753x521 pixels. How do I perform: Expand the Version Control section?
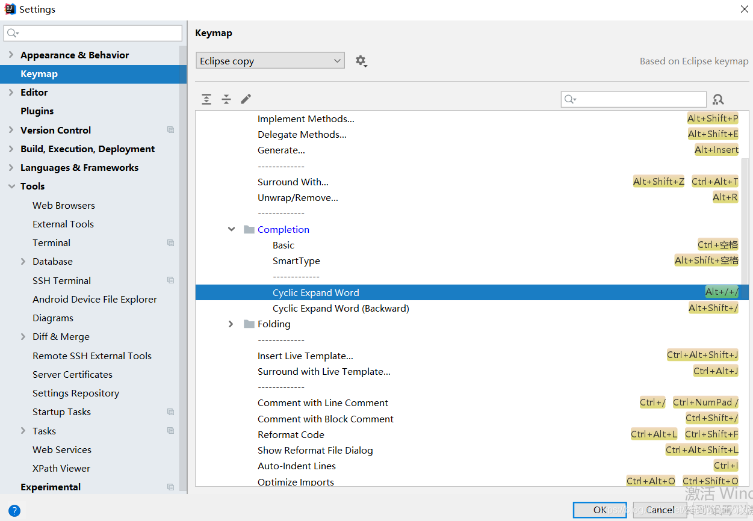(11, 130)
